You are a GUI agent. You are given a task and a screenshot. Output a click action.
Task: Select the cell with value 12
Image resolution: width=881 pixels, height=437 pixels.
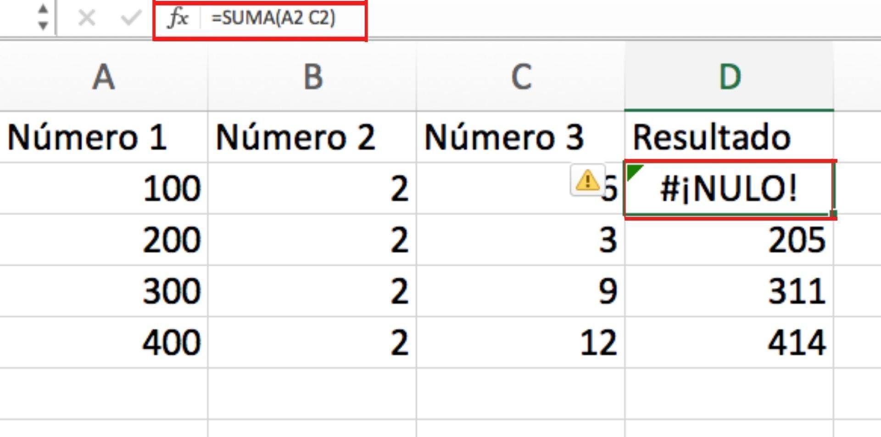click(521, 342)
